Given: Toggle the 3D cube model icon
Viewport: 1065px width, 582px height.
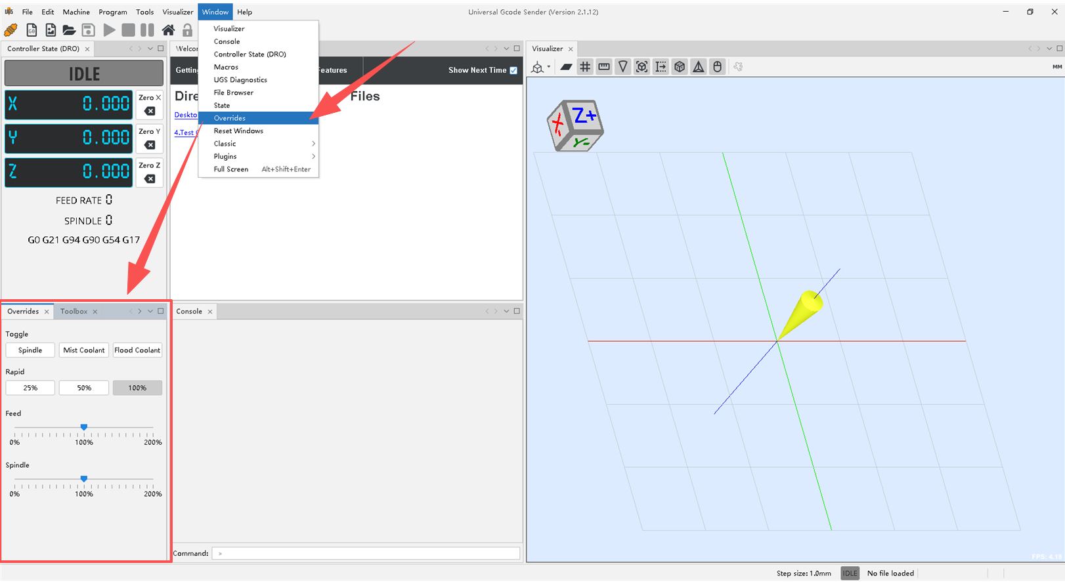Looking at the screenshot, I should (680, 67).
